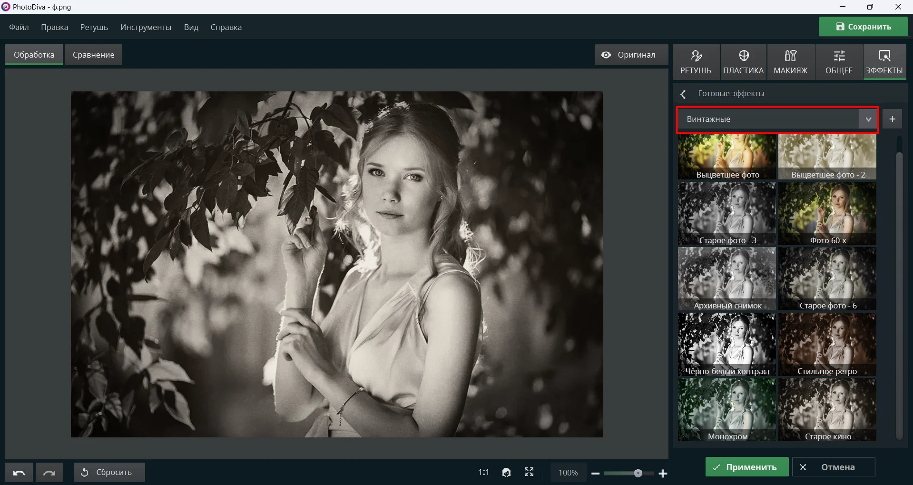
Task: Open the Вид menu
Action: [x=191, y=27]
